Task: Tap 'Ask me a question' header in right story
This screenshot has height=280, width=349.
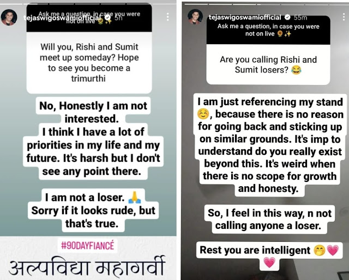Action: [268, 30]
